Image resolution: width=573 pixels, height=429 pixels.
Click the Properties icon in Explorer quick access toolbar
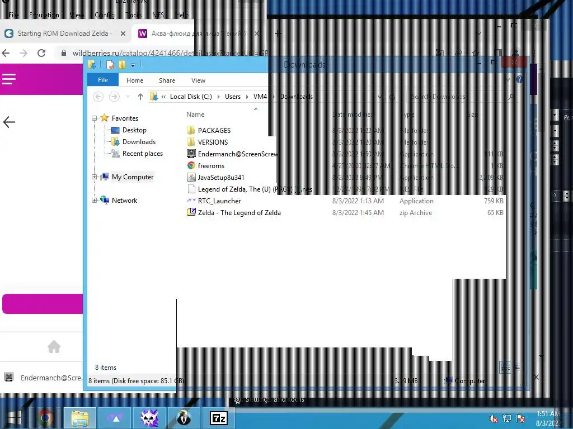pos(110,65)
